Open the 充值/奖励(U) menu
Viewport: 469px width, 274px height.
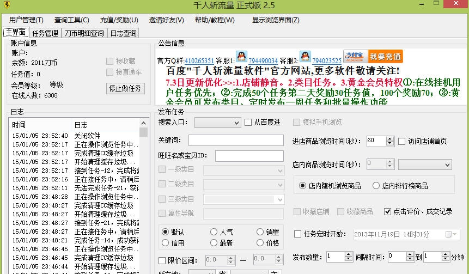coord(119,20)
